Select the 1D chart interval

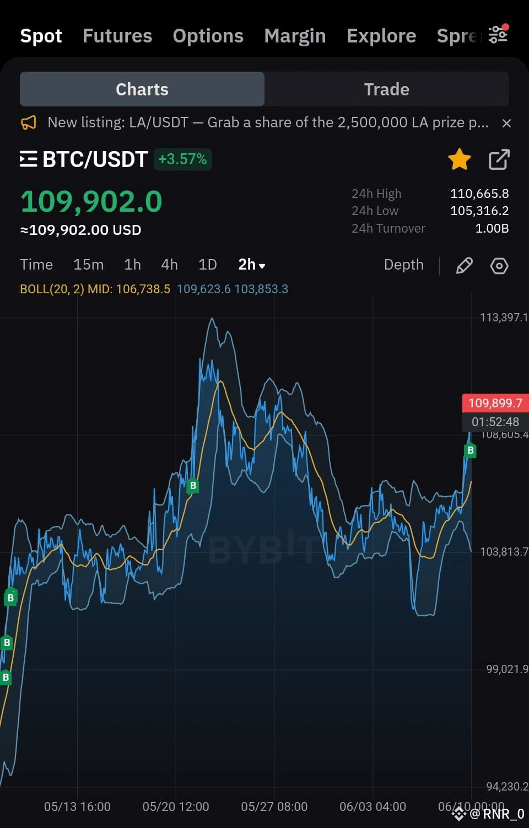pyautogui.click(x=208, y=265)
